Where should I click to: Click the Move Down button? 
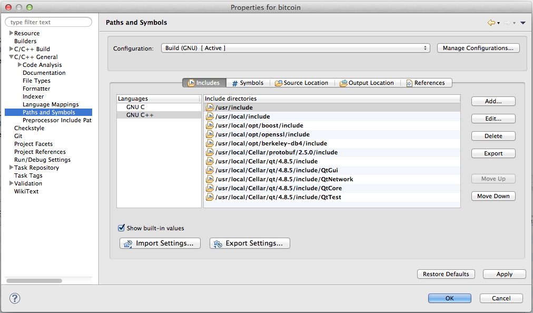point(493,196)
